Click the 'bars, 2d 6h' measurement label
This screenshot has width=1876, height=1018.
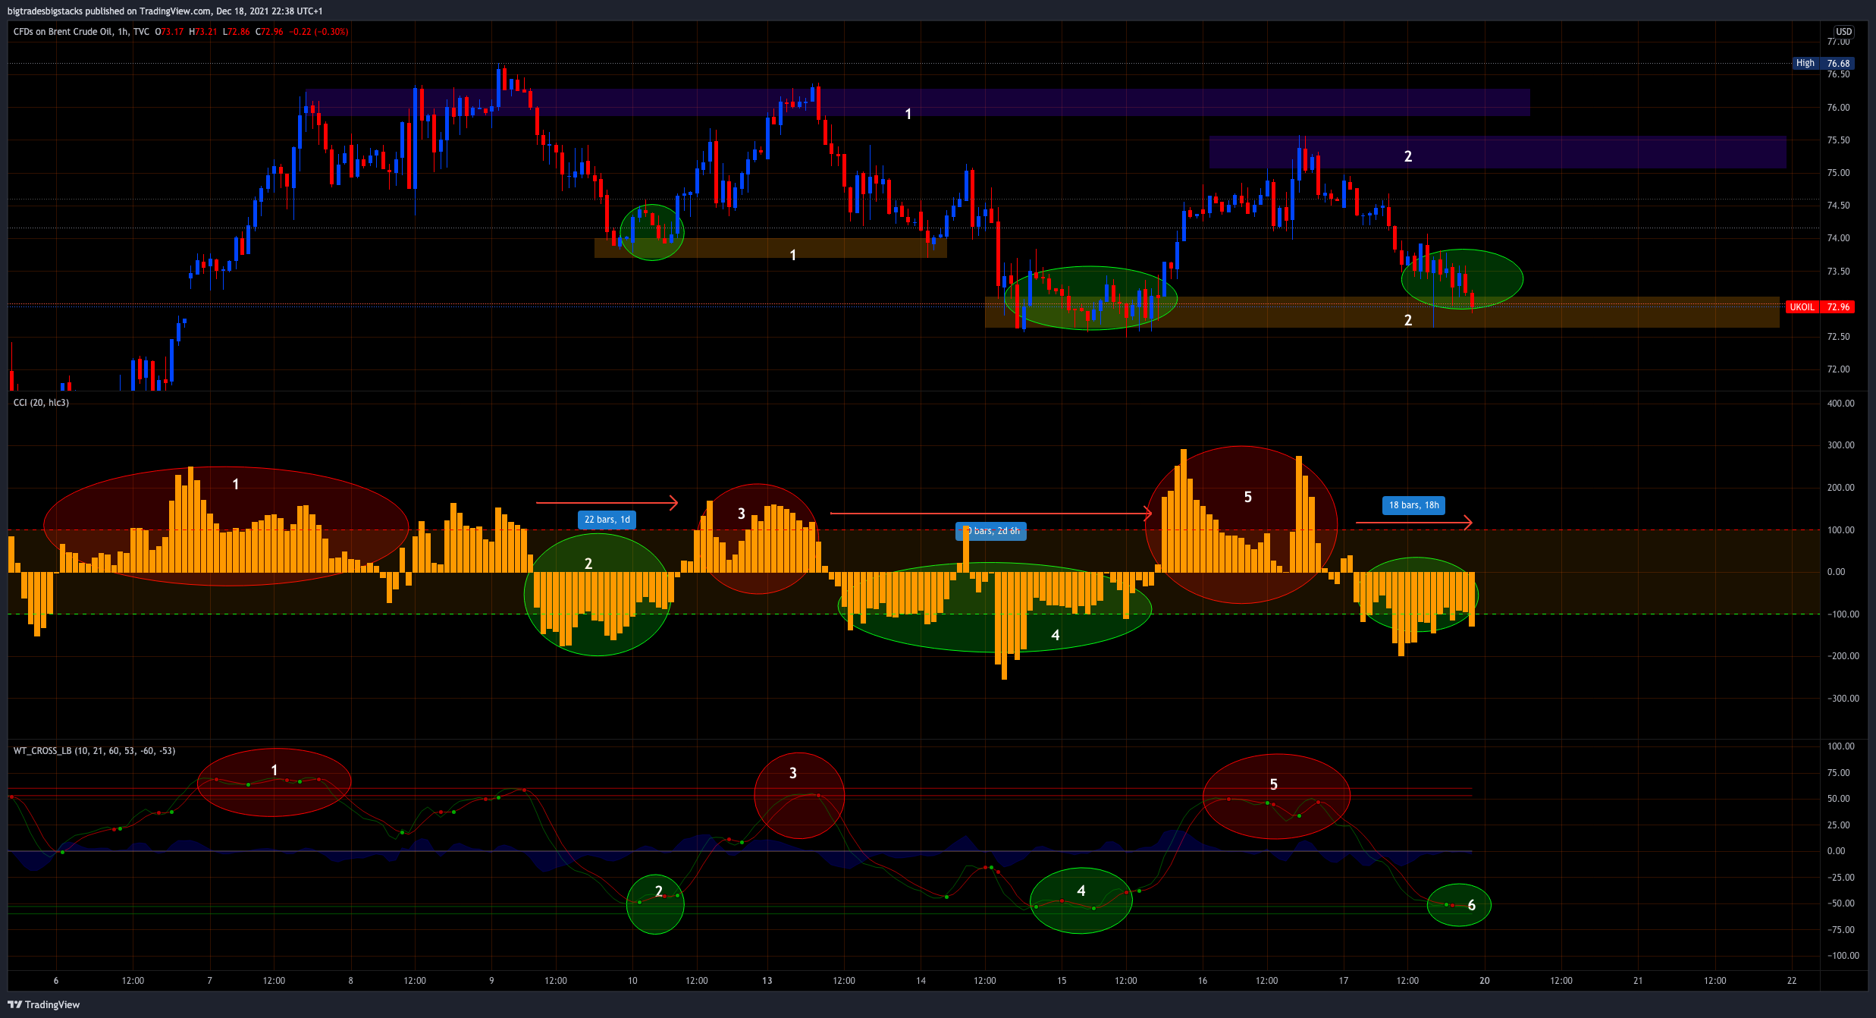coord(991,531)
